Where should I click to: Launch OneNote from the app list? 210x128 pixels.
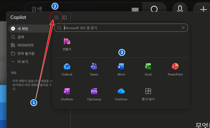click(67, 94)
